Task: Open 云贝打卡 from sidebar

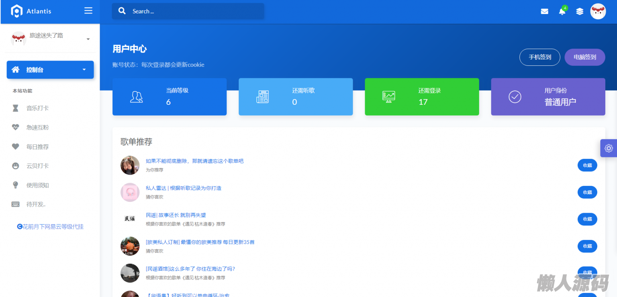Action: coord(37,166)
